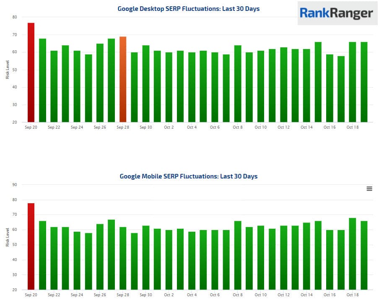Viewport: 379px width, 300px height.
Task: Click the Google Desktop SERP Fluctuations chart title
Action: (189, 9)
